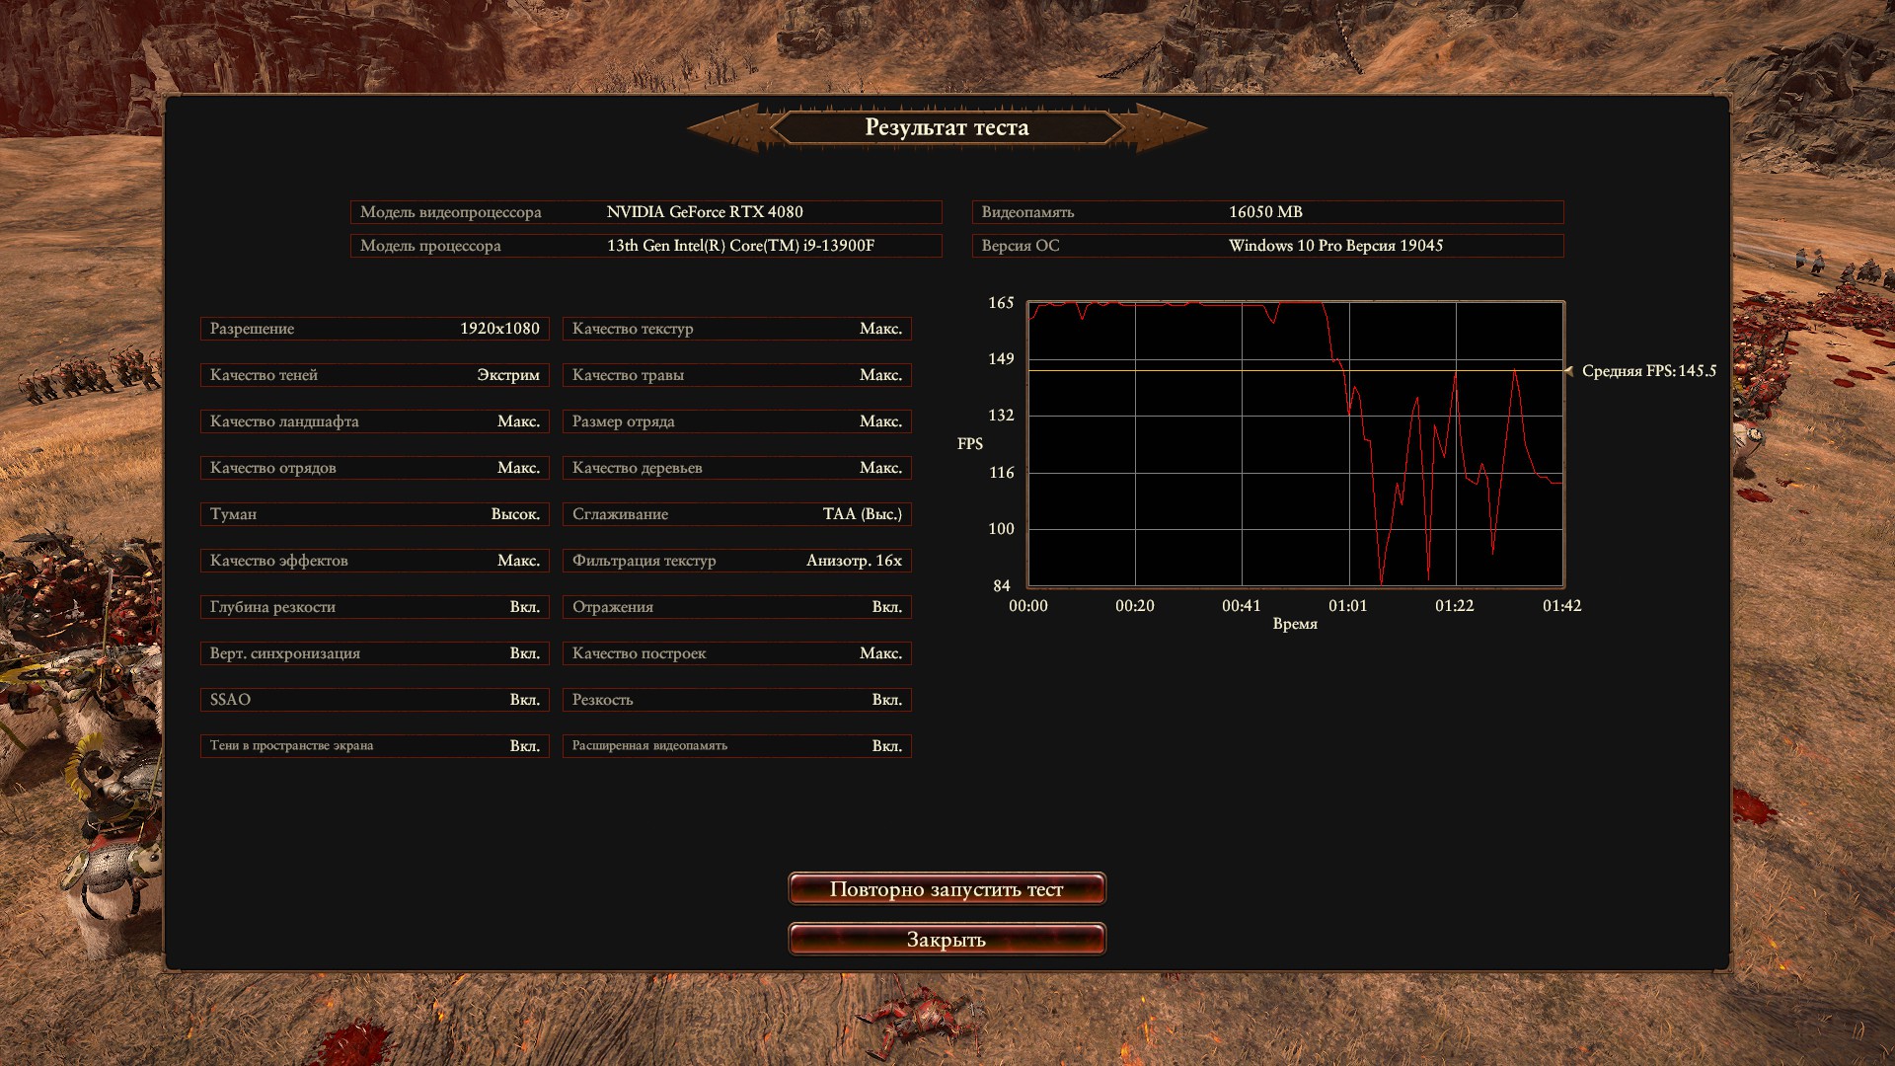Select the Качество текстур row
Viewport: 1895px width, 1066px height.
736,329
